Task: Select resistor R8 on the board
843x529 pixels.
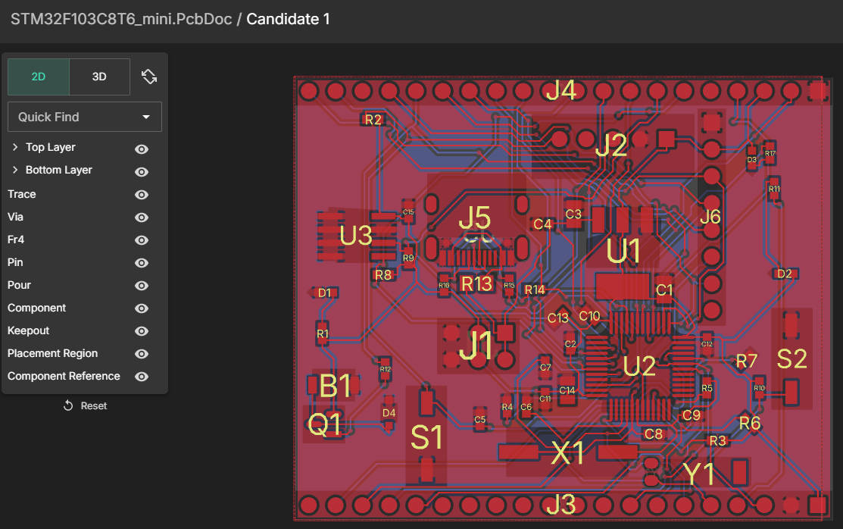Action: [x=382, y=275]
